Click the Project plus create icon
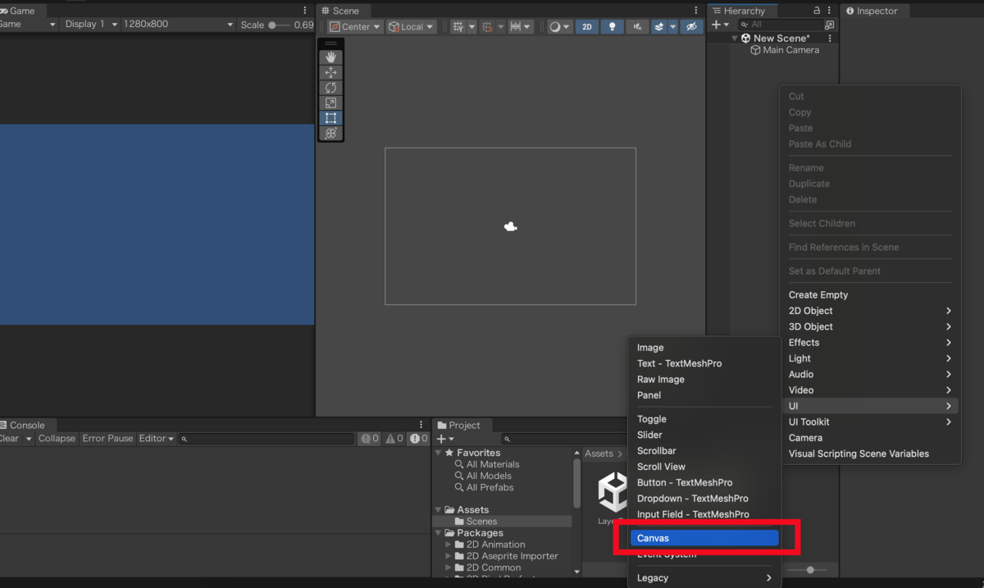 440,439
